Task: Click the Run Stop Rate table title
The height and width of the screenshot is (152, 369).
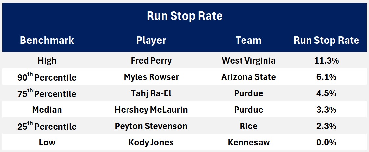Action: (184, 16)
